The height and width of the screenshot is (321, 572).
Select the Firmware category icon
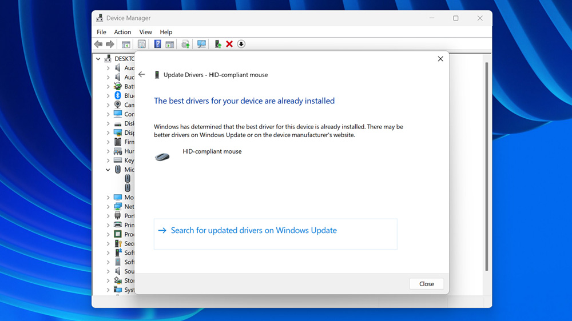118,142
